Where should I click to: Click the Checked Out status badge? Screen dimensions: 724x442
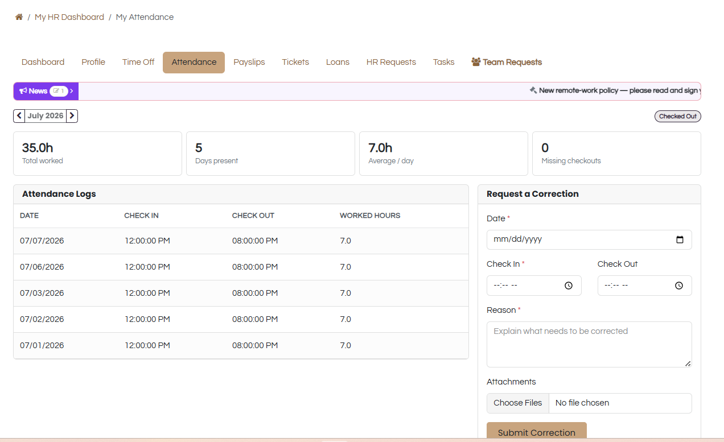pos(678,116)
